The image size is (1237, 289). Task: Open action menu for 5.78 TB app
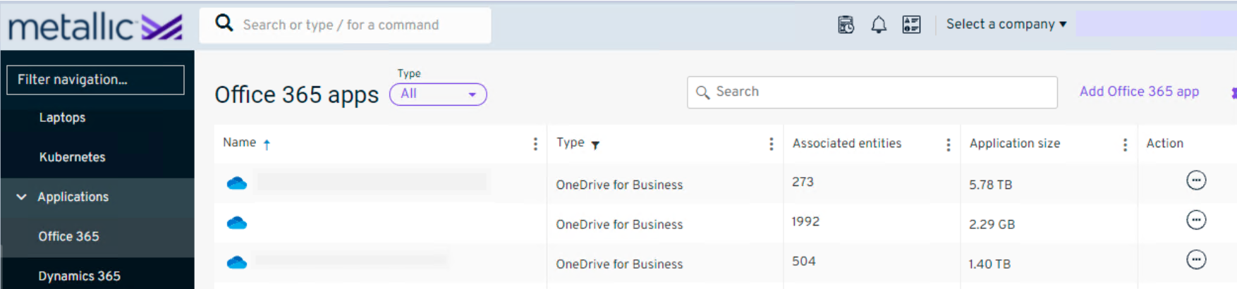pos(1195,181)
